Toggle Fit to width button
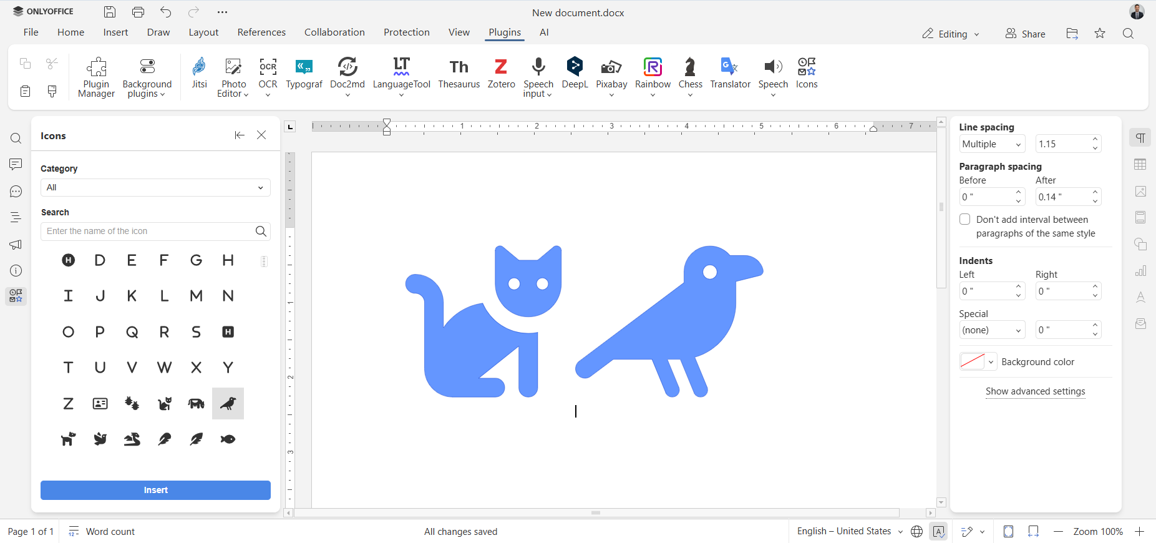1156x543 pixels. 1033,531
